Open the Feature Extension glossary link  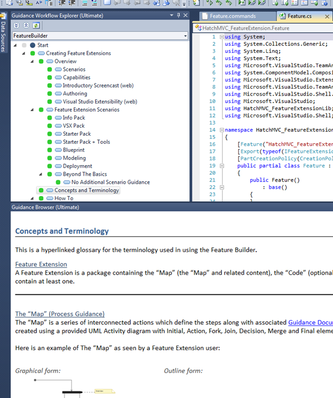pyautogui.click(x=41, y=264)
